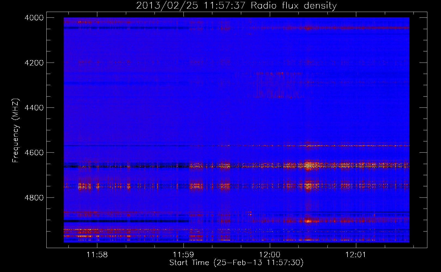This screenshot has width=441, height=272.
Task: Click the 'Frequency (MHZ)' axis title
Action: click(x=16, y=131)
